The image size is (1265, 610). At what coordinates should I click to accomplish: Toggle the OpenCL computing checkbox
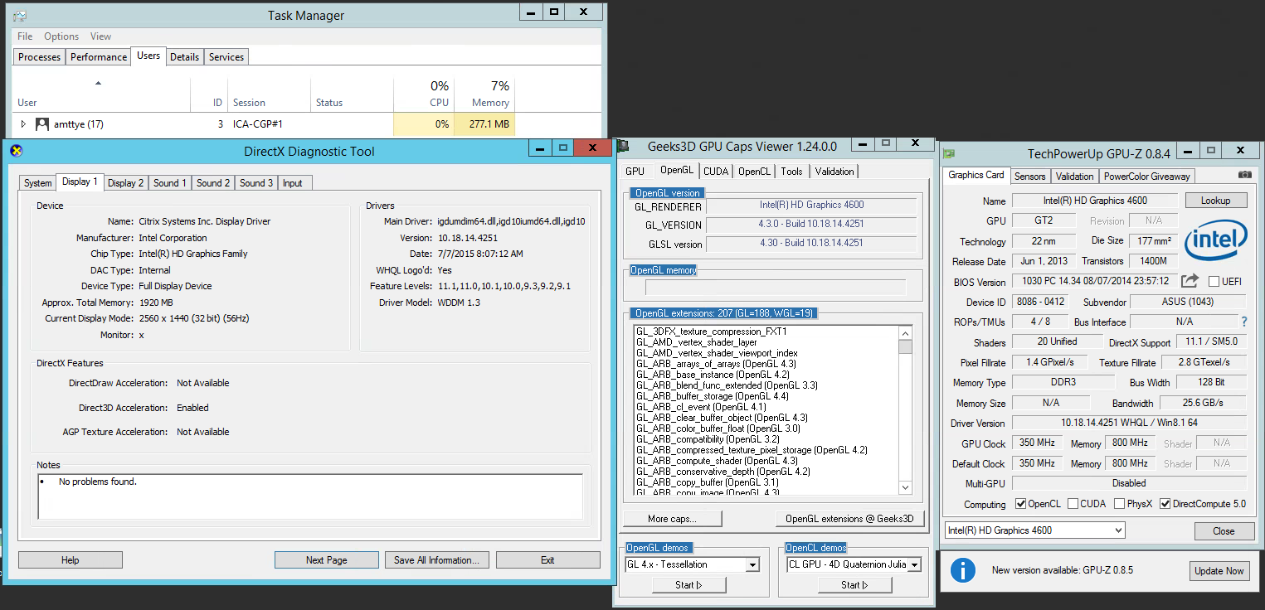coord(1021,504)
